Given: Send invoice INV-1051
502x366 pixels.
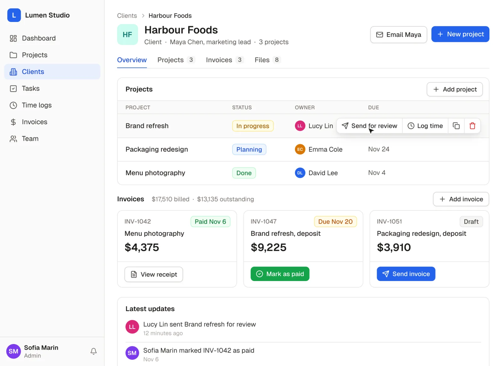Looking at the screenshot, I should [406, 274].
